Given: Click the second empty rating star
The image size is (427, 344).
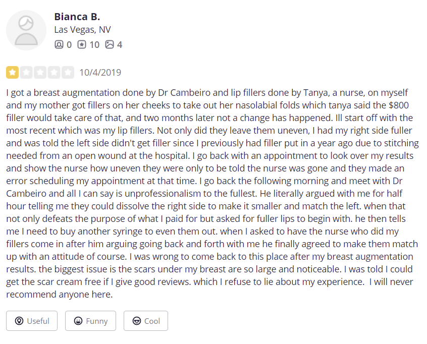Looking at the screenshot, I should tap(26, 73).
